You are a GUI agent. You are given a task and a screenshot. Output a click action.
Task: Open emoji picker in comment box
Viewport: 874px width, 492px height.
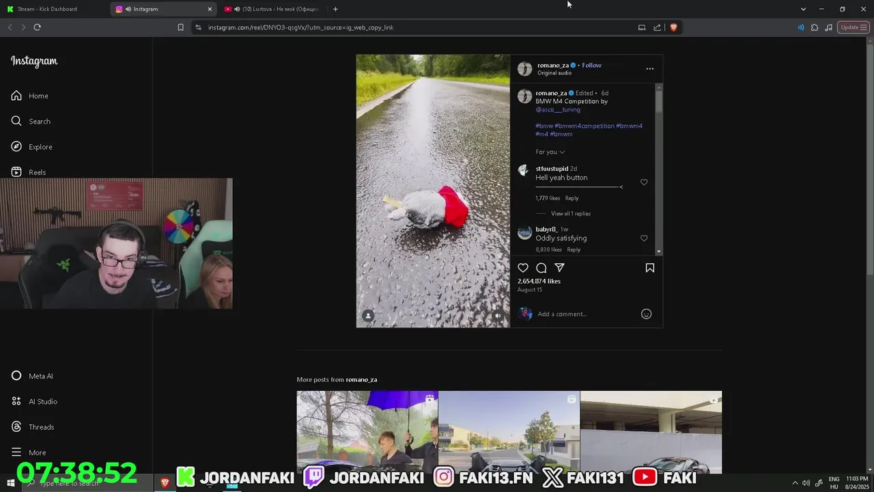coord(646,314)
